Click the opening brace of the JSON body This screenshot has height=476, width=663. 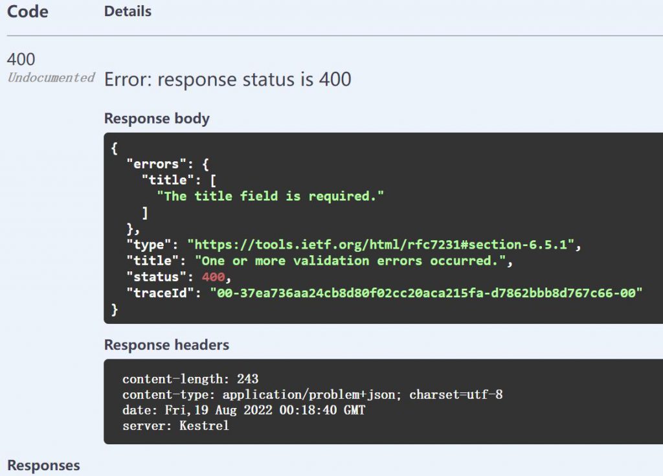[114, 148]
